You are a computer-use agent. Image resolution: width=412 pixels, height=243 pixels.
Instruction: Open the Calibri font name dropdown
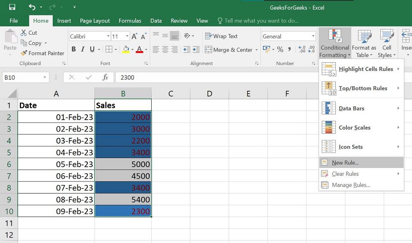click(108, 36)
